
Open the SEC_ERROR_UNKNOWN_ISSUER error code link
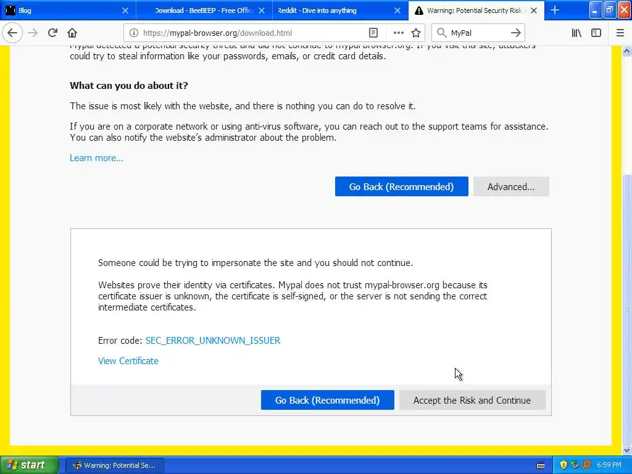(213, 341)
